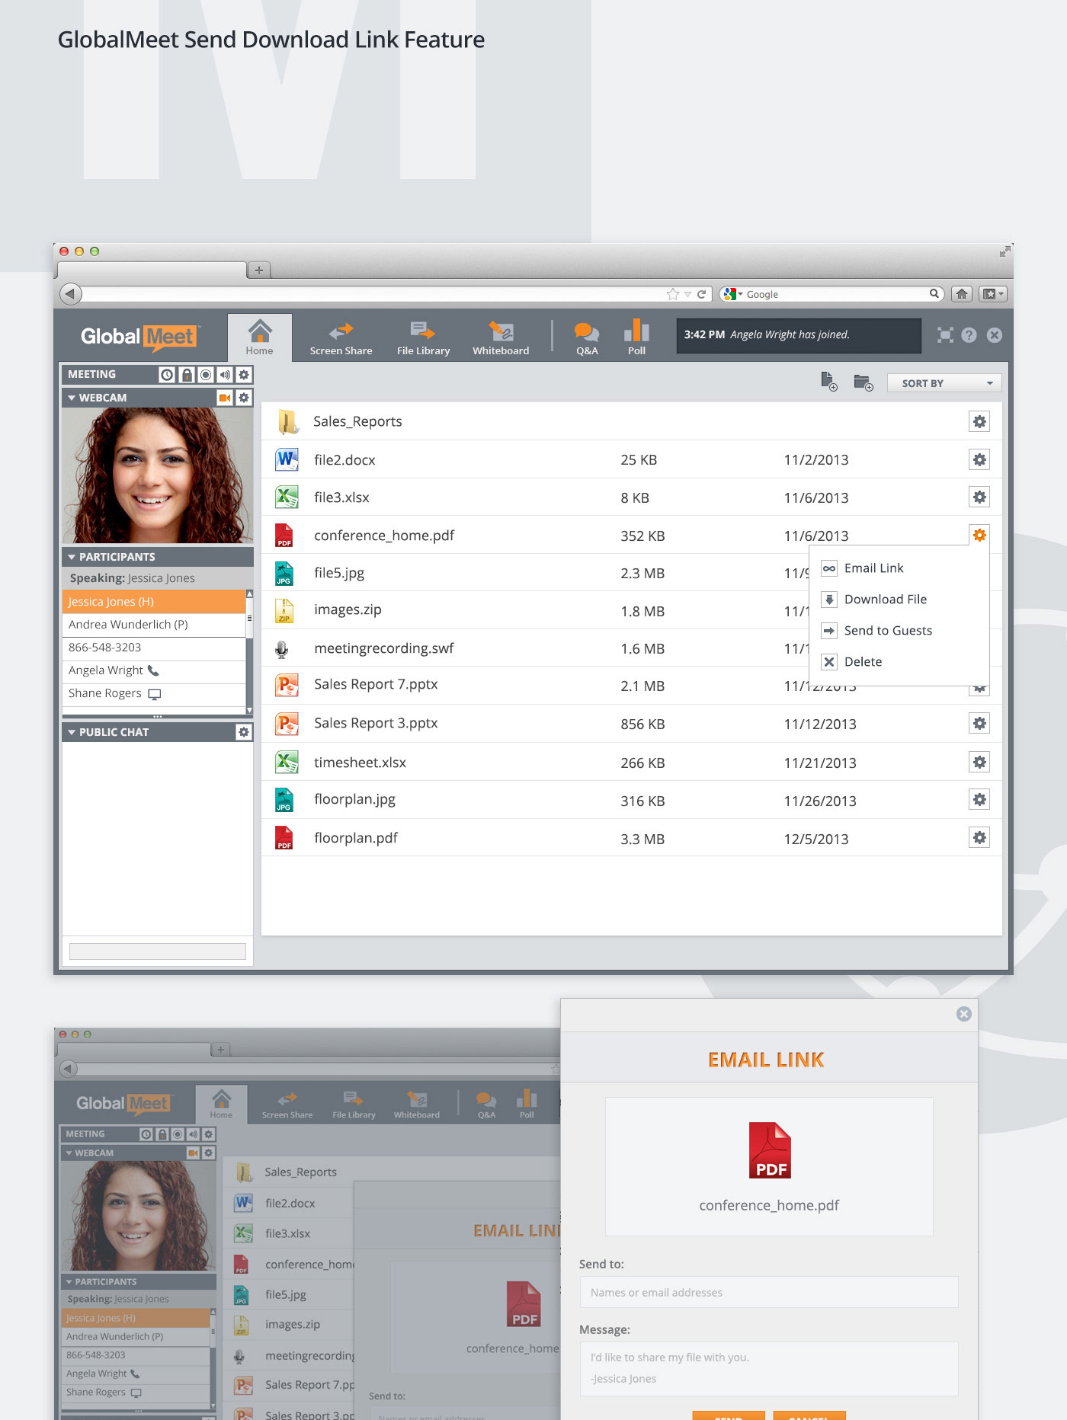
Task: Toggle the meeting lock icon
Action: [187, 375]
